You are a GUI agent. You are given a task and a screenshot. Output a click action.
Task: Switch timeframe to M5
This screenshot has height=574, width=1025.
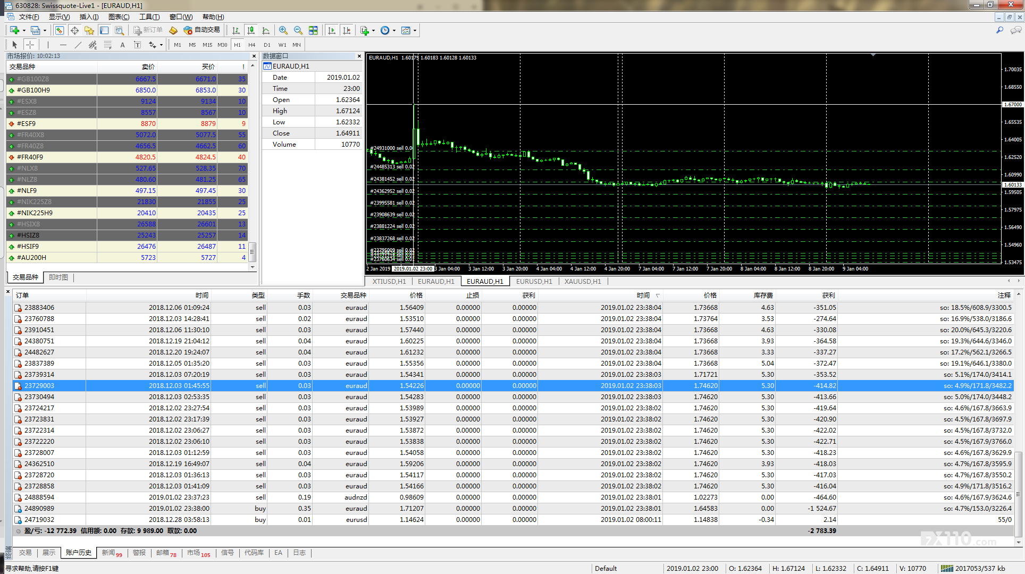tap(192, 45)
